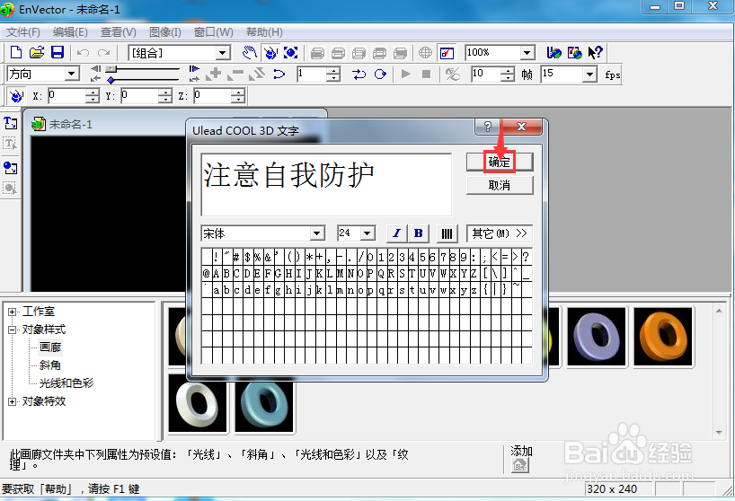Open the 15 fps dropdown
Viewport: 735px width, 501px height.
pyautogui.click(x=589, y=74)
